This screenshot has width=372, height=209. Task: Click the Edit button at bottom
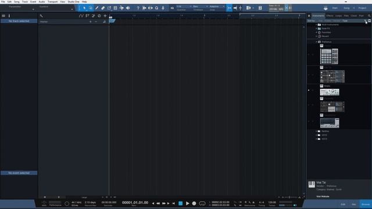[343, 204]
